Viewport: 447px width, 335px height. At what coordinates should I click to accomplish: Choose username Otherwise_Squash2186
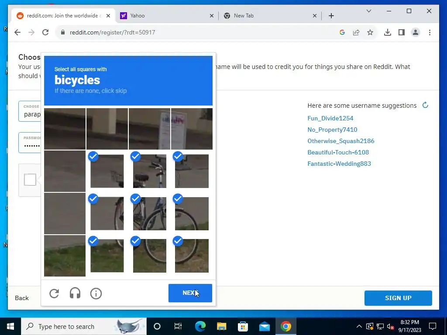(x=340, y=141)
